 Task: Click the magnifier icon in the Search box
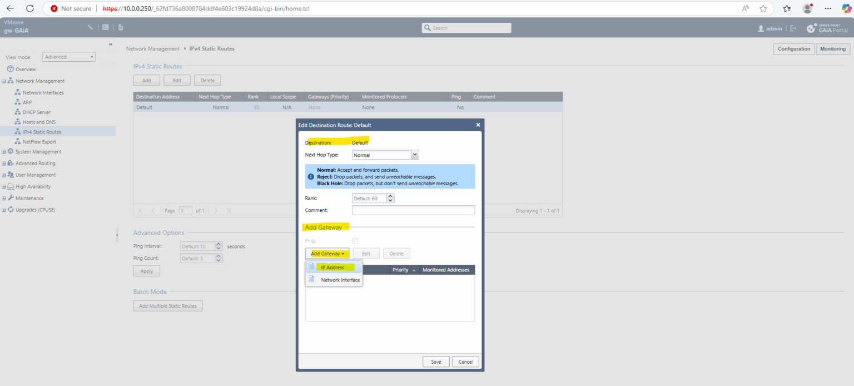(427, 28)
